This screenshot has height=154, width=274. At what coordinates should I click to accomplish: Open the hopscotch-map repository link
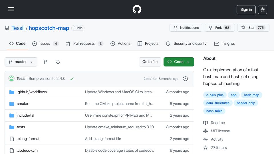tap(49, 28)
